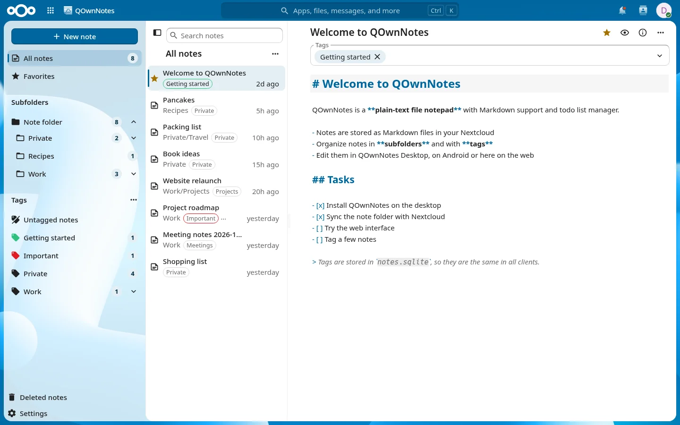Image resolution: width=680 pixels, height=425 pixels.
Task: Open the Website relaunch note
Action: 217,186
